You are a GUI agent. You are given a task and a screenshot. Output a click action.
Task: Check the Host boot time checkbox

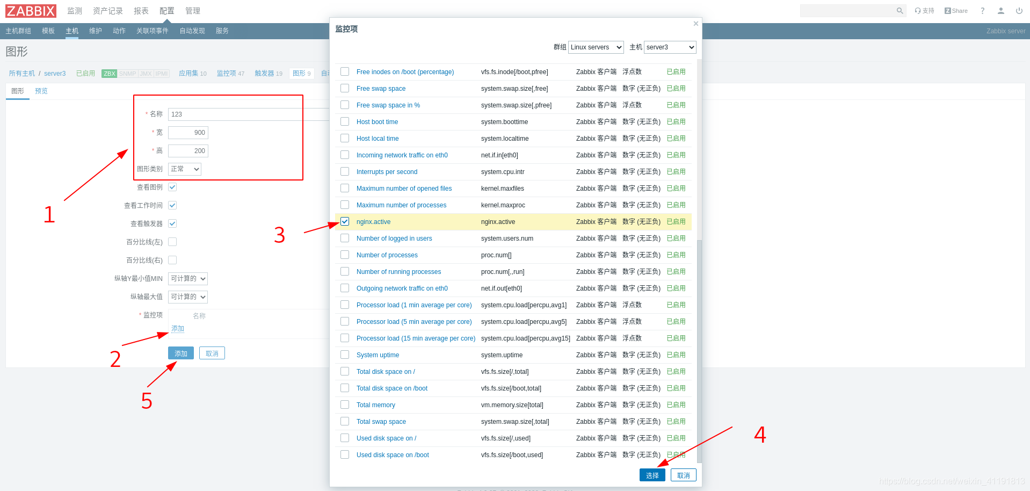[345, 121]
